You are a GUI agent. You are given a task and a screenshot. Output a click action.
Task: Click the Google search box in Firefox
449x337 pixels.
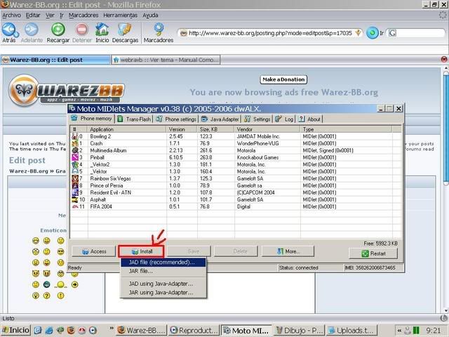tap(415, 33)
